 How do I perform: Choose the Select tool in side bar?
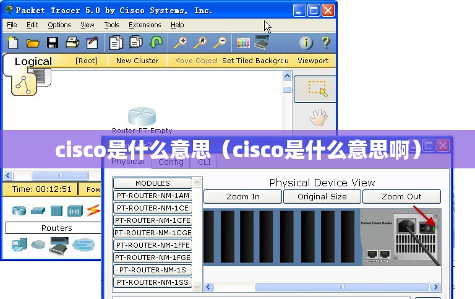pyautogui.click(x=315, y=89)
